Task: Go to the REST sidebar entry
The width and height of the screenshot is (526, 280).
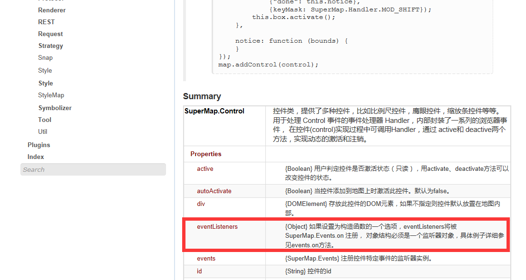Action: (46, 22)
